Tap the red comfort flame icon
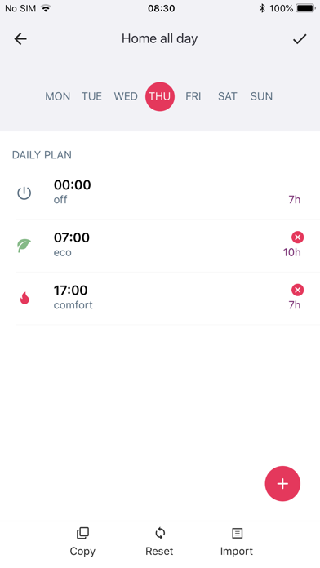The width and height of the screenshot is (320, 568). point(24,298)
